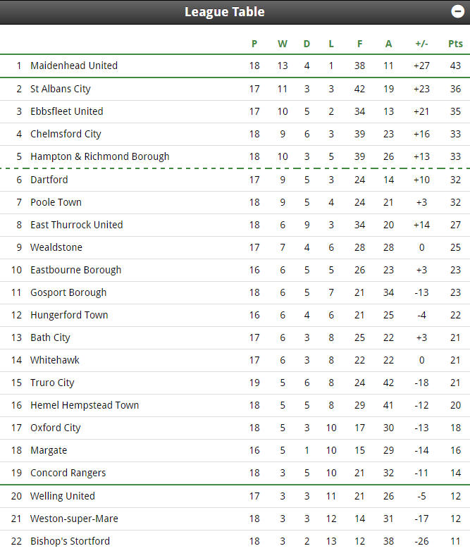
Task: Click the P played column header
Action: 254,44
